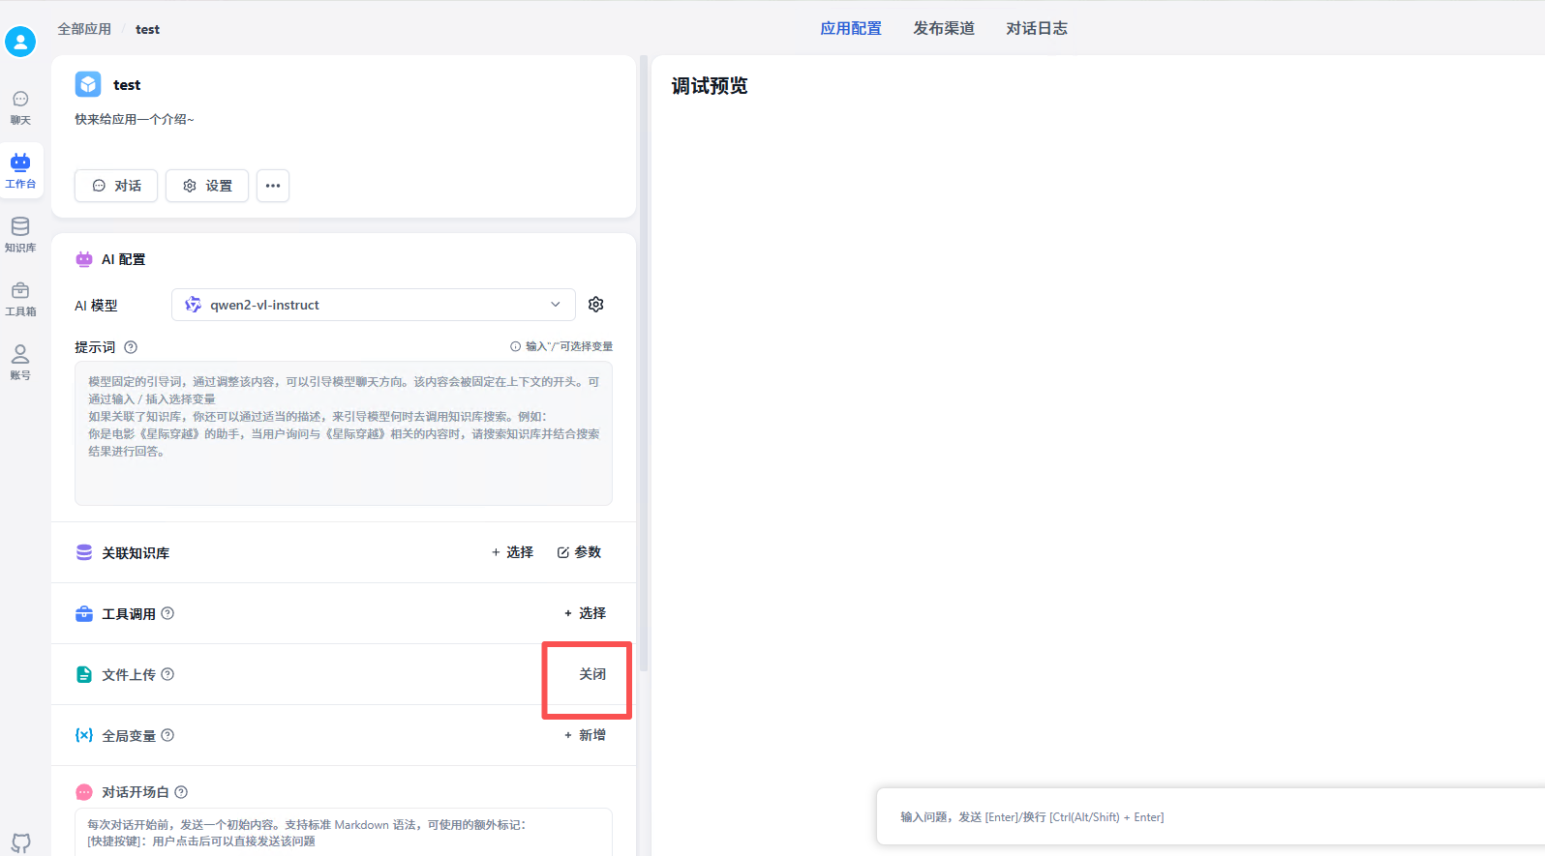
Task: Click the user avatar at top left
Action: (x=20, y=42)
